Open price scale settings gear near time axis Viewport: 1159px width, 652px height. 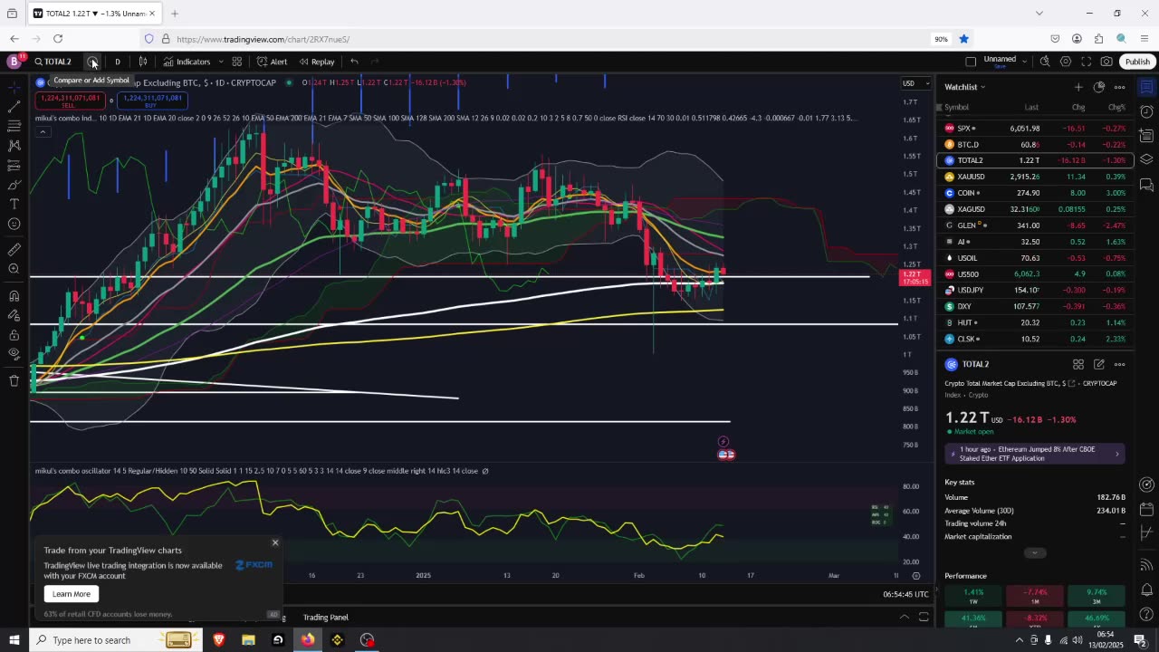pyautogui.click(x=916, y=576)
